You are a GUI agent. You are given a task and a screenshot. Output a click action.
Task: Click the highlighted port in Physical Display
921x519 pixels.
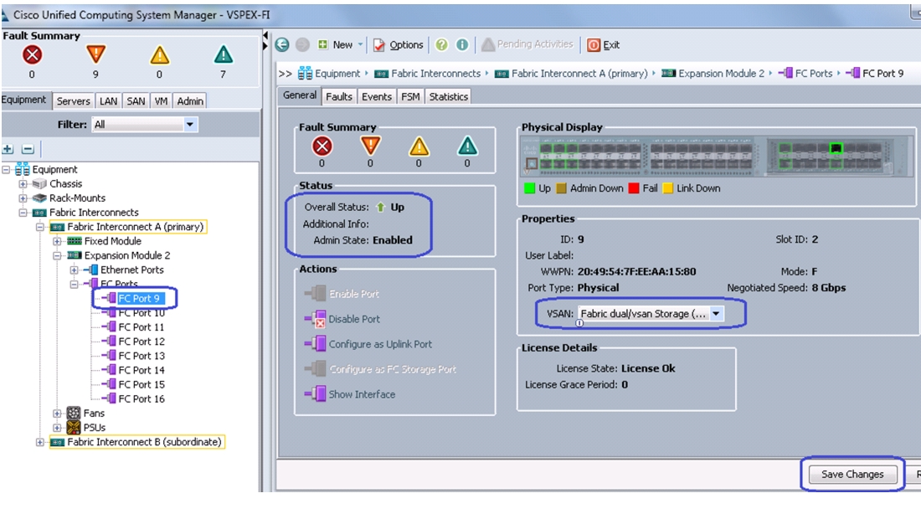click(836, 148)
